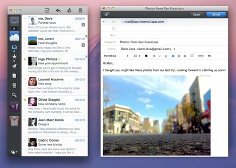This screenshot has height=168, width=236.
Task: Toggle italic formatting
Action: [x=160, y=56]
